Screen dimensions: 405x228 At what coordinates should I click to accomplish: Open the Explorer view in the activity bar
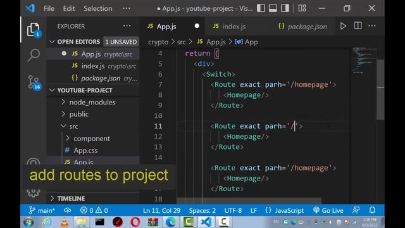click(x=34, y=30)
